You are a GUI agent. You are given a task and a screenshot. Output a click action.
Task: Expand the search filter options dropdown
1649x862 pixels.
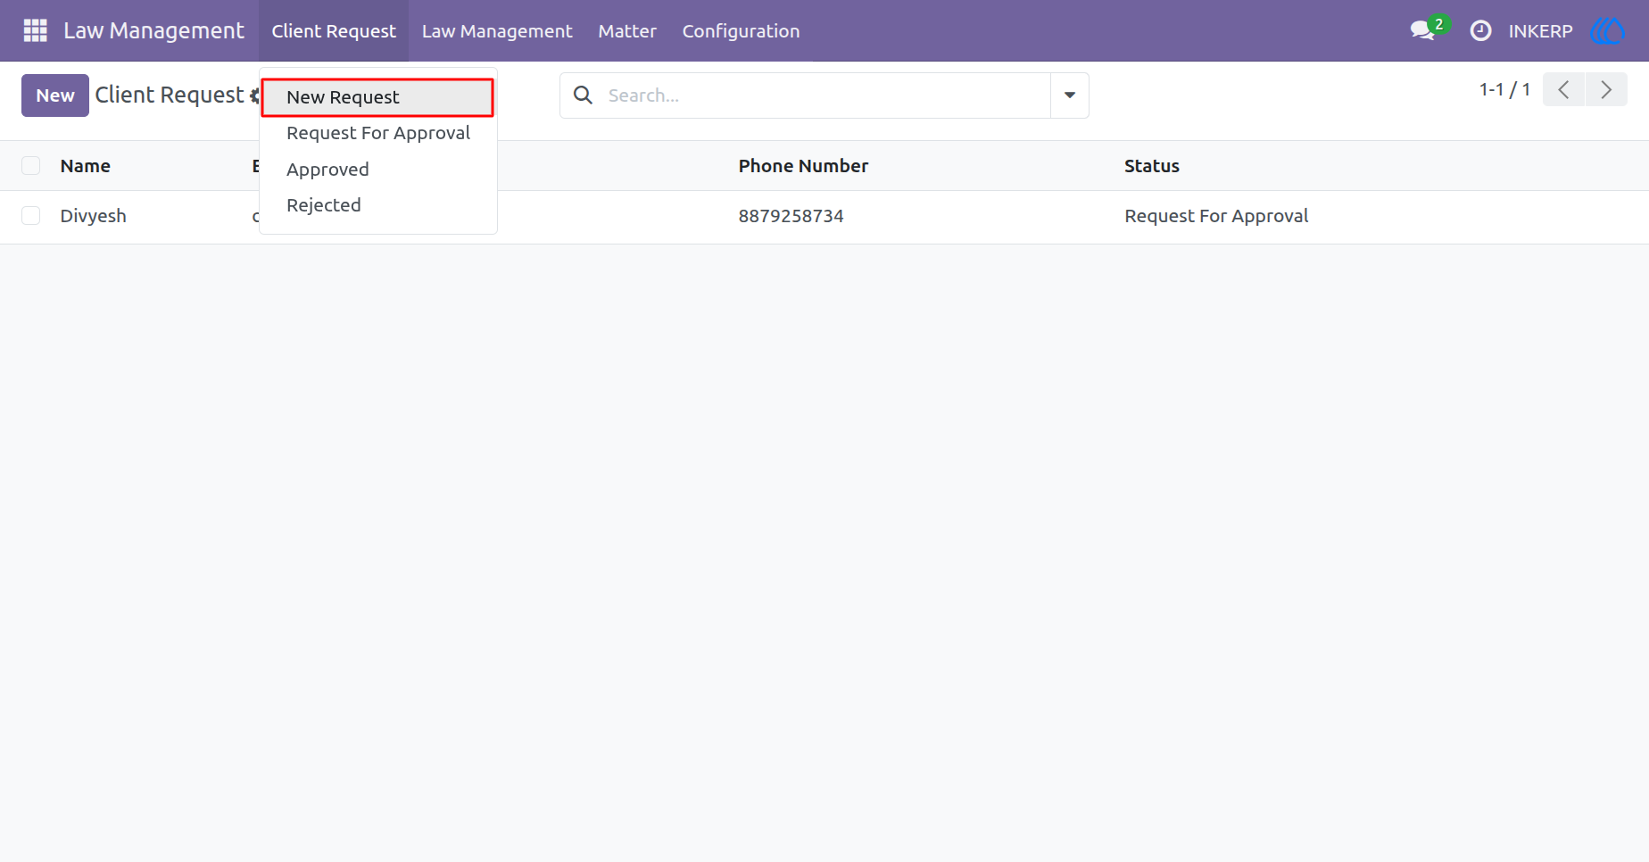coord(1070,95)
